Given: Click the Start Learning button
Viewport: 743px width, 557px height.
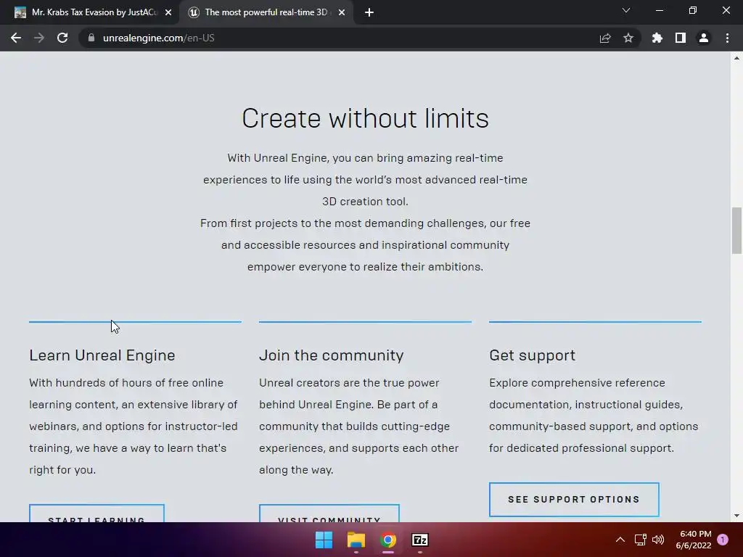Looking at the screenshot, I should pyautogui.click(x=97, y=513).
